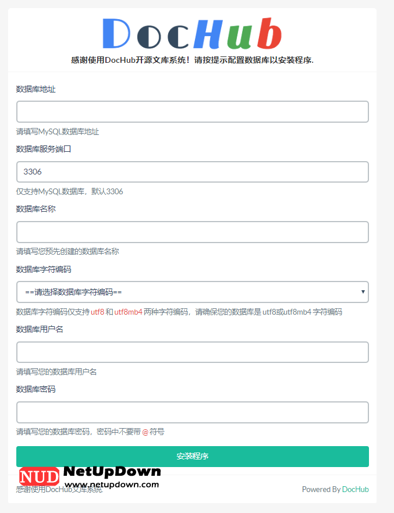Click the 数据库服务端口 label
This screenshot has width=394, height=513.
pyautogui.click(x=44, y=149)
